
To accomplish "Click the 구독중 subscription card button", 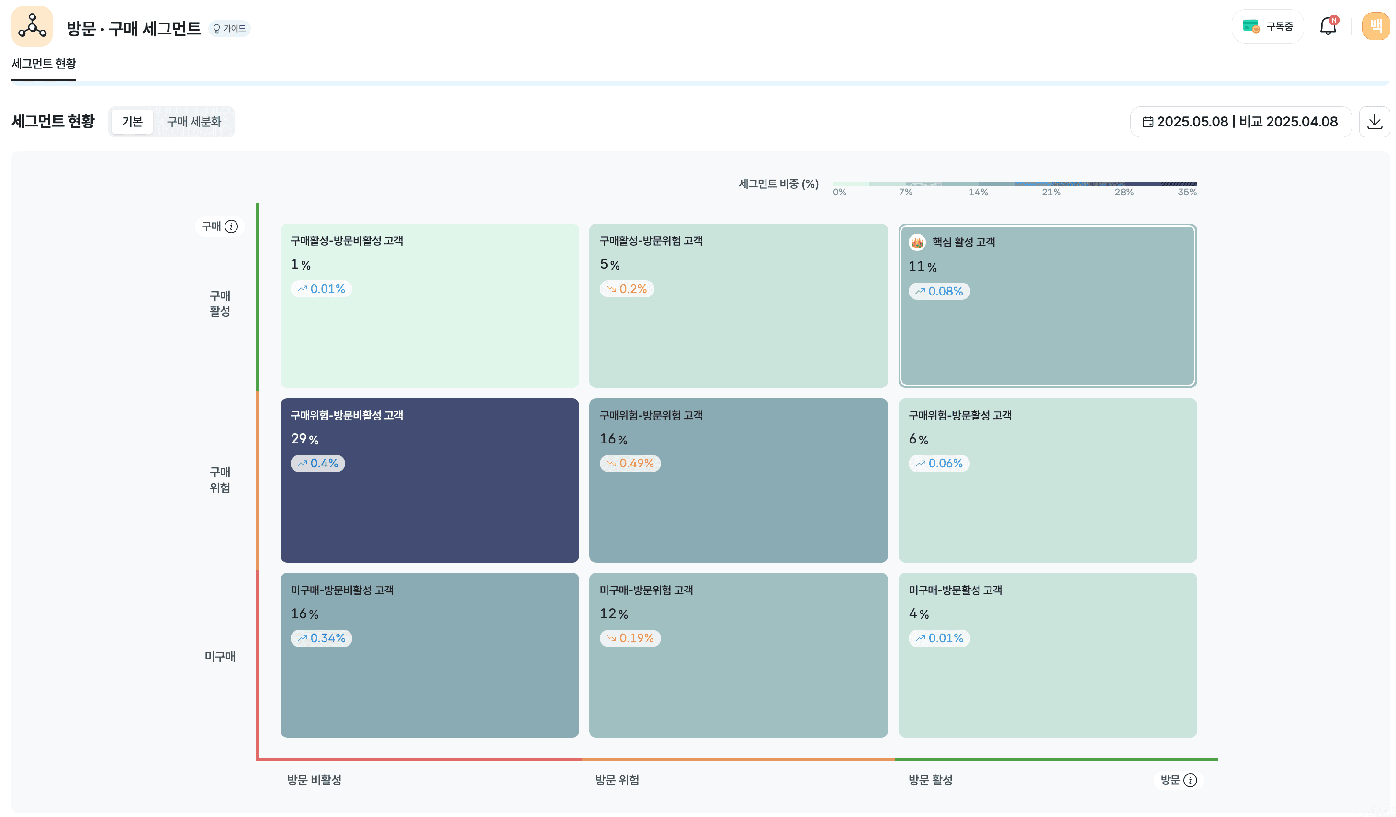I will click(1268, 26).
